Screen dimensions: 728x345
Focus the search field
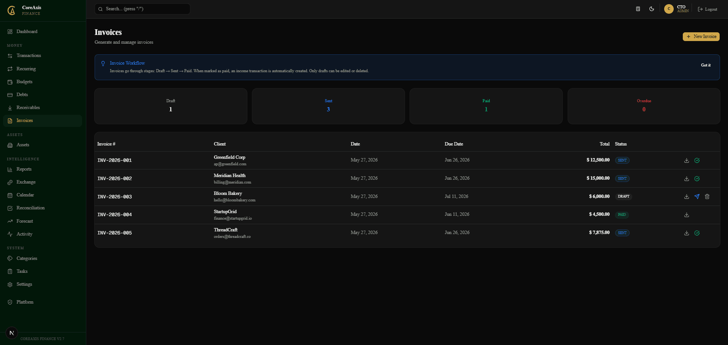(x=142, y=9)
